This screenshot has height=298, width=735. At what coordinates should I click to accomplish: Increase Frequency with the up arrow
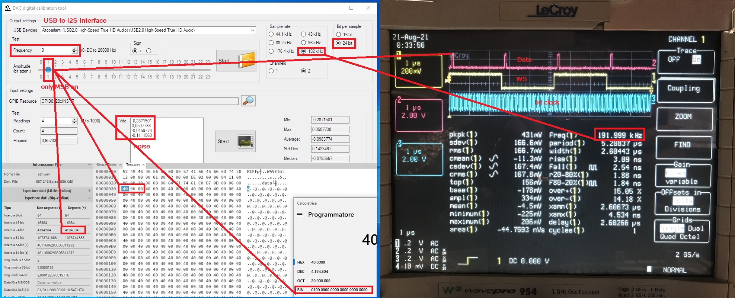pos(74,48)
